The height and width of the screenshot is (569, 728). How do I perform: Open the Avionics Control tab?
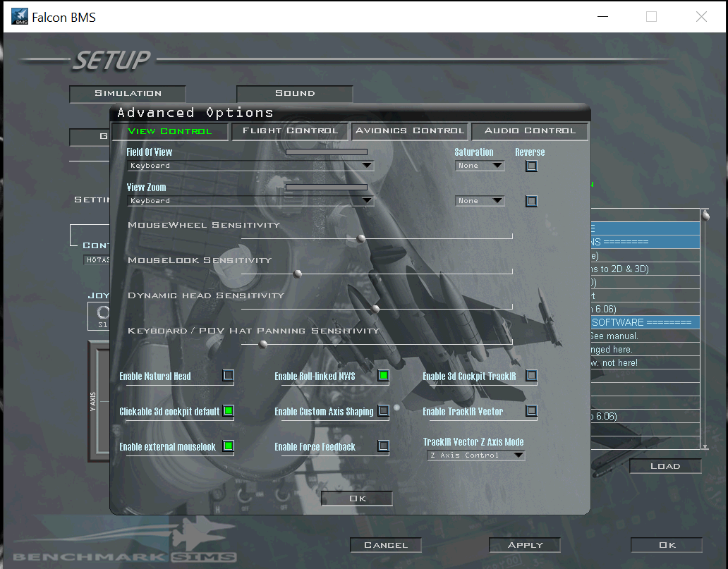[x=410, y=131]
